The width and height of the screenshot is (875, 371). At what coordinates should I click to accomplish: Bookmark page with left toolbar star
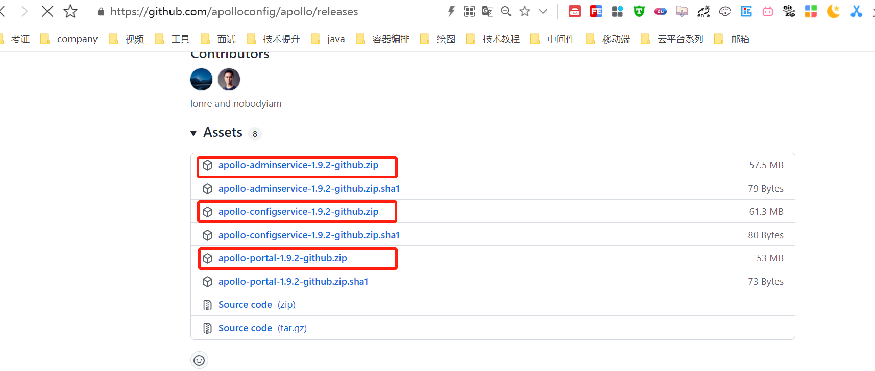70,11
